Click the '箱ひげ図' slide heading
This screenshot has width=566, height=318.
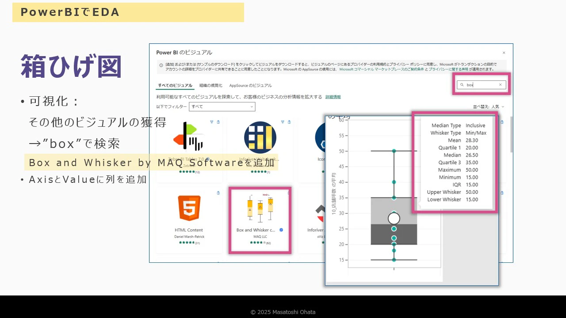click(x=71, y=66)
